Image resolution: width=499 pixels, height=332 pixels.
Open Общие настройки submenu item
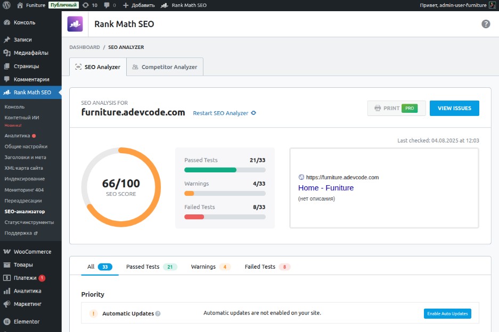pyautogui.click(x=26, y=146)
